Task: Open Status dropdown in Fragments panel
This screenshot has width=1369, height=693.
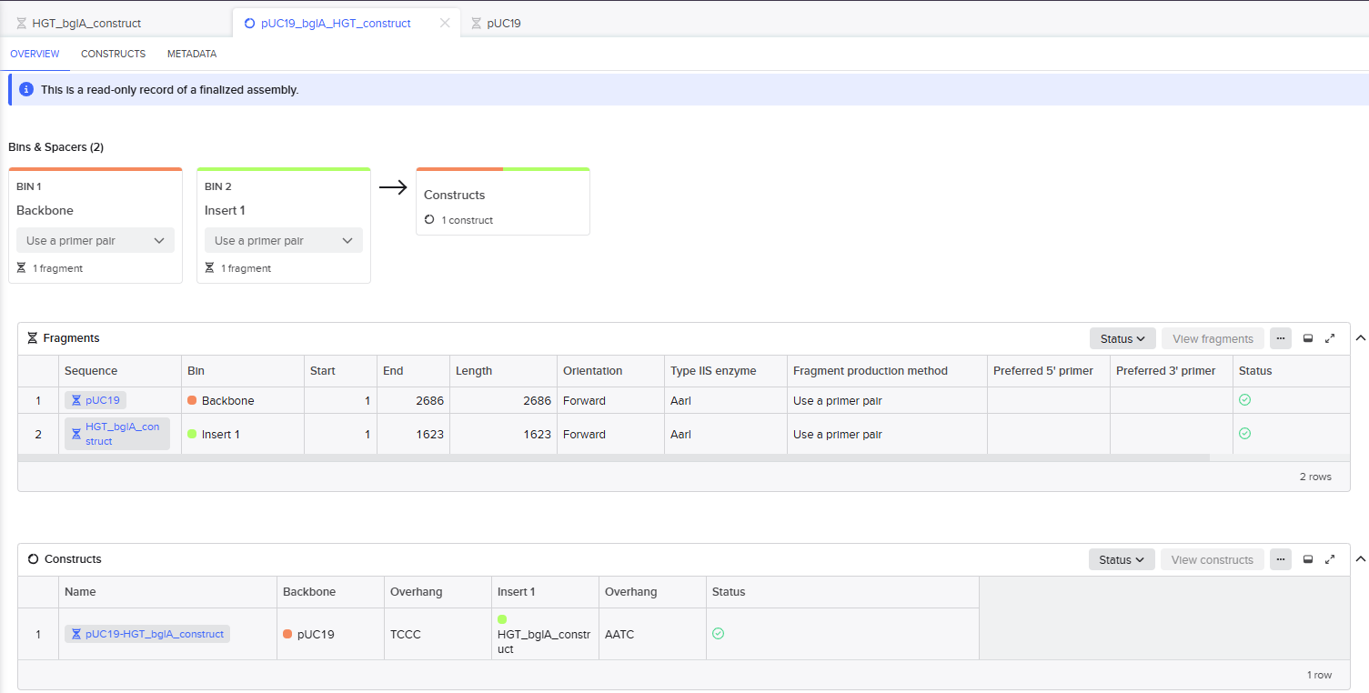Action: pos(1122,338)
